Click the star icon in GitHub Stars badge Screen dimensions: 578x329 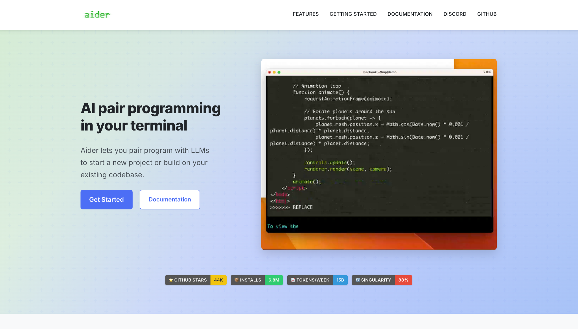(x=171, y=280)
